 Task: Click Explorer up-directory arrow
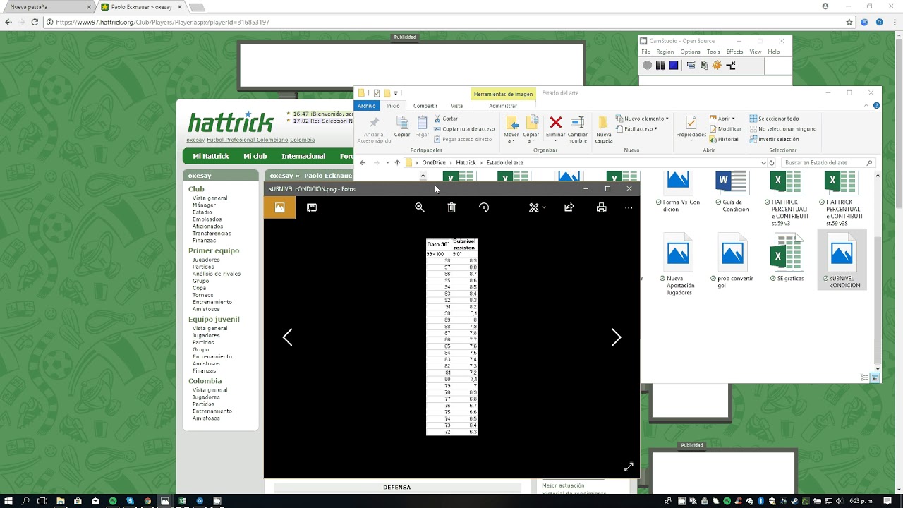click(x=397, y=163)
